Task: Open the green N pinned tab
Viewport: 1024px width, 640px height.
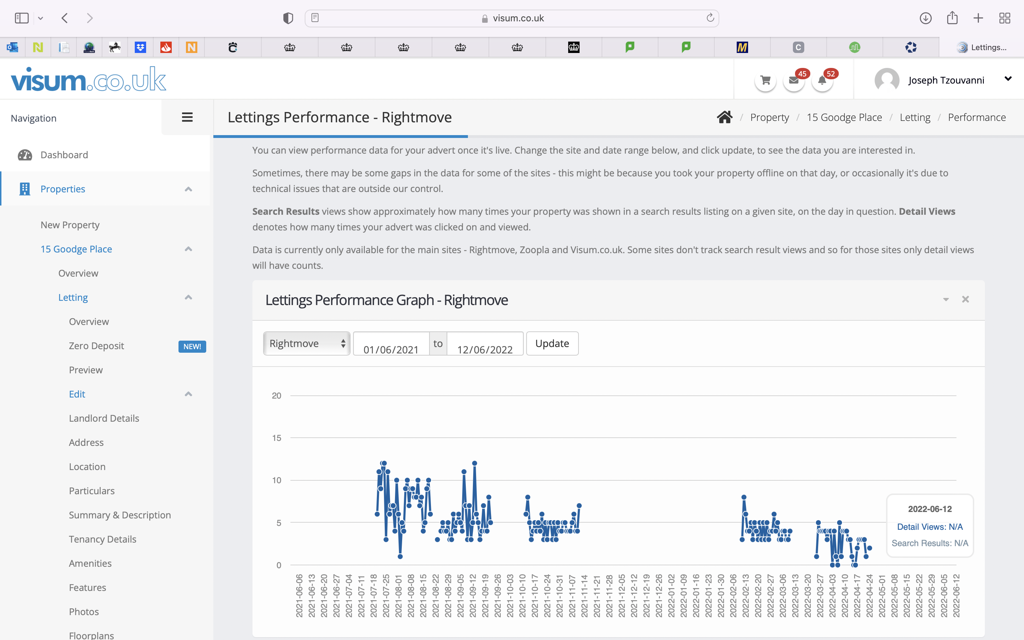Action: (38, 47)
